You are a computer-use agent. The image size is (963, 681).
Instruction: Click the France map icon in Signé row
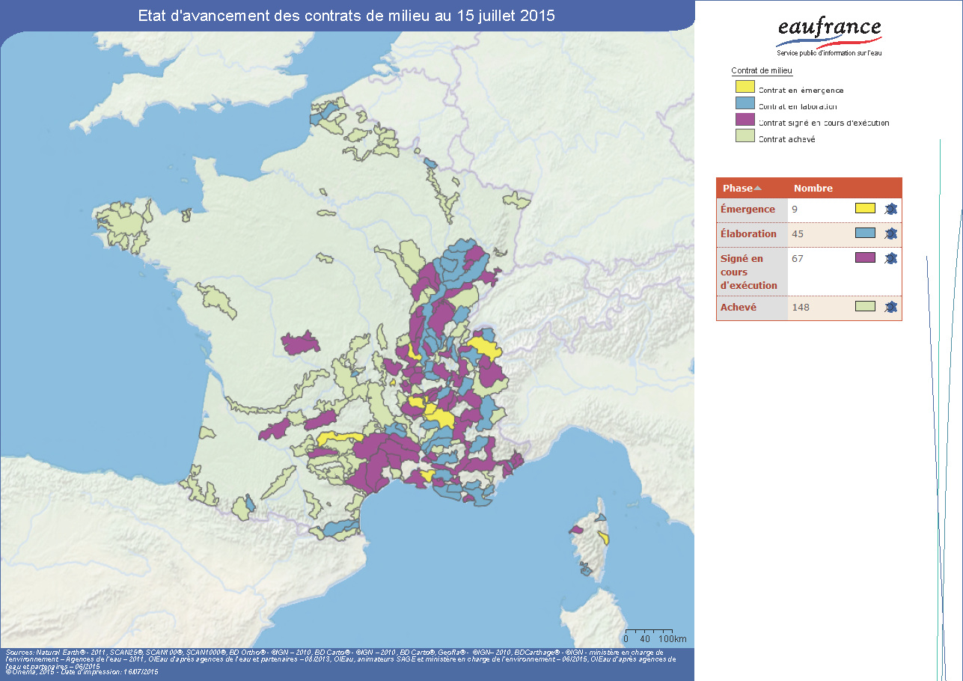click(890, 258)
